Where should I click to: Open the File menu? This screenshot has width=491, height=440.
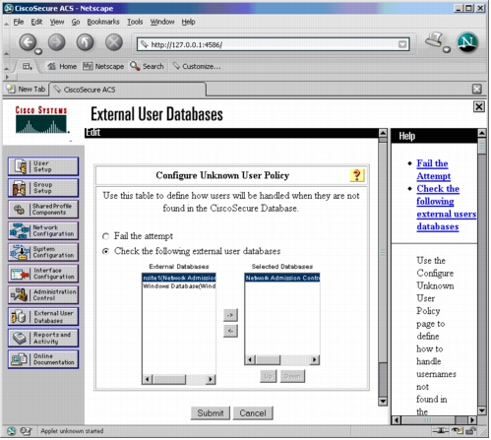coord(19,22)
